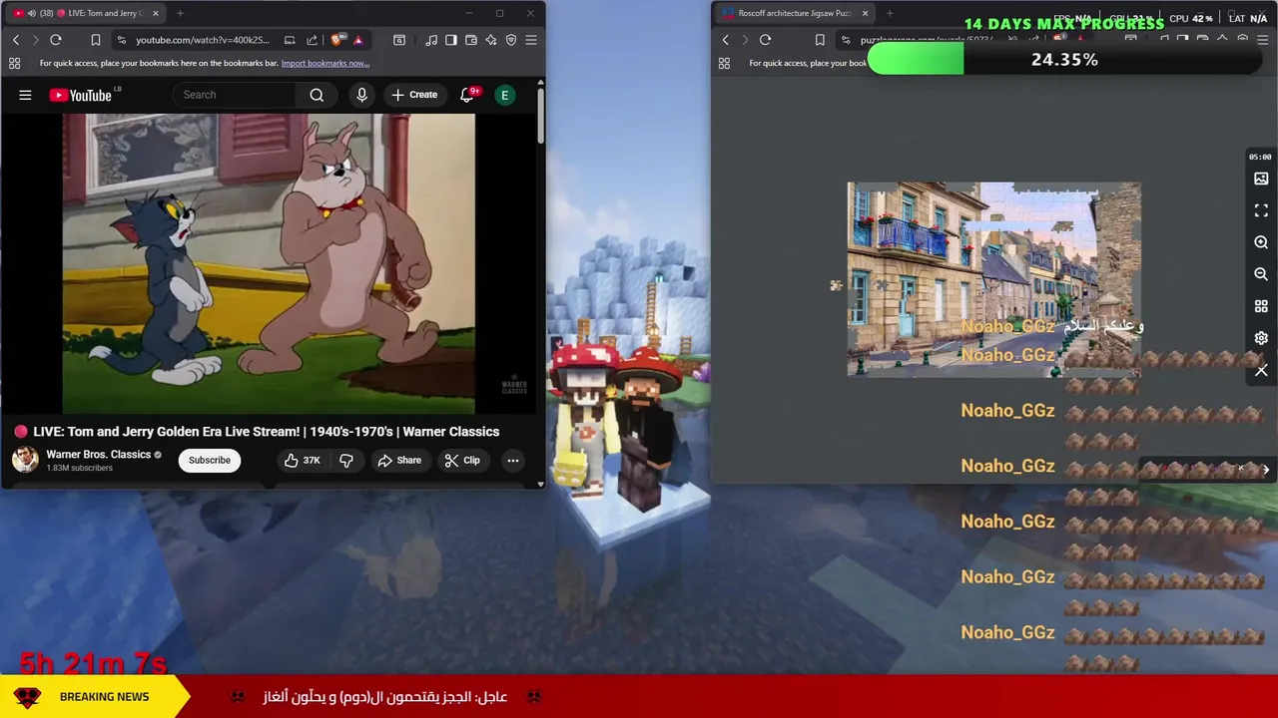Open the browser main menu in YouTube window
Viewport: 1278px width, 718px height.
[x=531, y=40]
